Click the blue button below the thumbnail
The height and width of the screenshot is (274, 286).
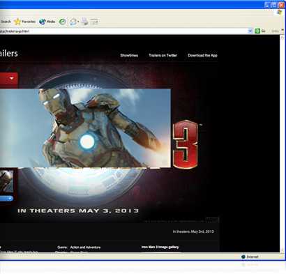6,199
